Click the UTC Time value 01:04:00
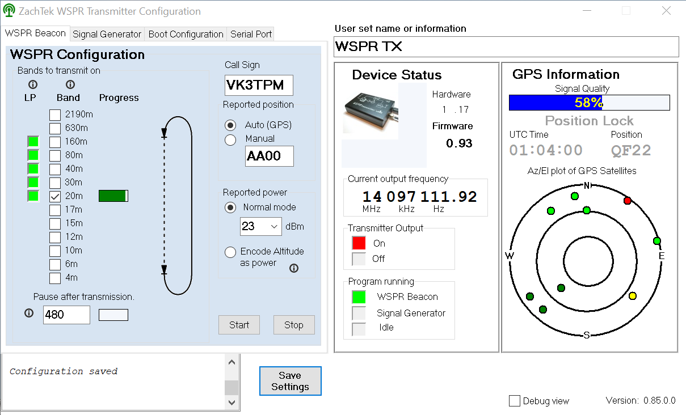686x415 pixels. pos(546,150)
